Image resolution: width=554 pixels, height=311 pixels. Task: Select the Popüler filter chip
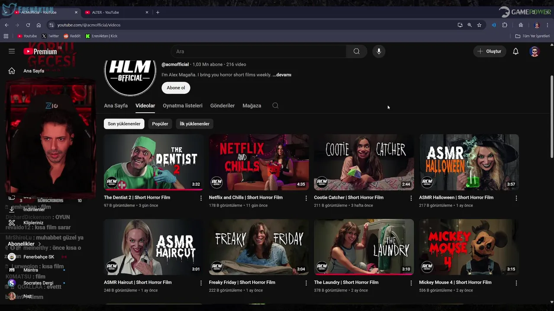click(160, 124)
